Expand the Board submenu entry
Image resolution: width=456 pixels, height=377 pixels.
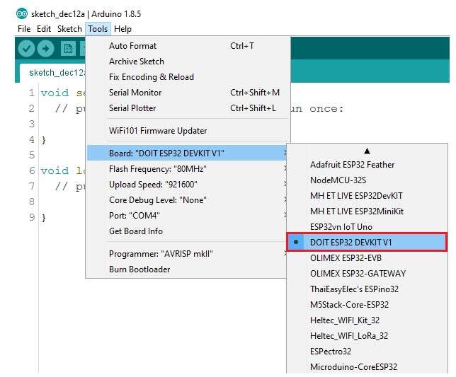tap(187, 153)
